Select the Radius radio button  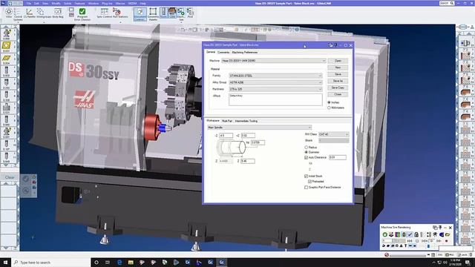point(307,148)
